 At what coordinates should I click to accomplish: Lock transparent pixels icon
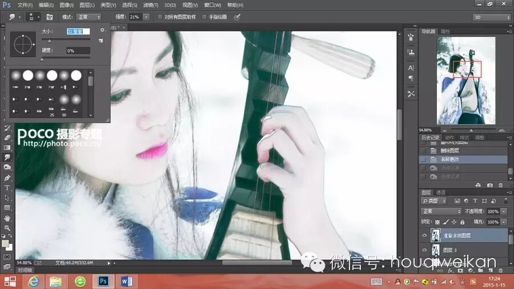coord(437,222)
